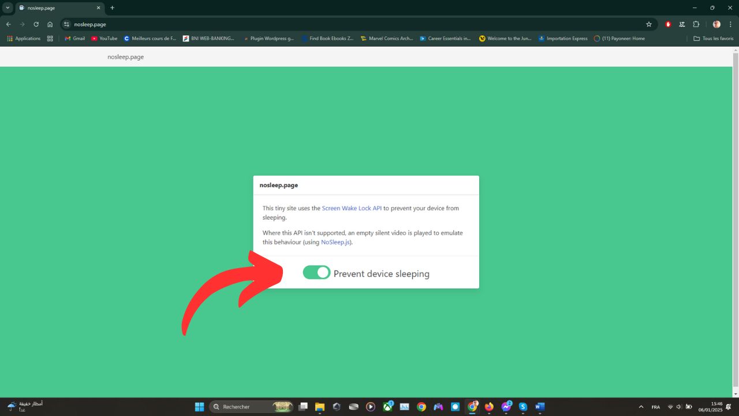Viewport: 739px width, 416px height.
Task: Open site information in the address bar
Action: (x=66, y=24)
